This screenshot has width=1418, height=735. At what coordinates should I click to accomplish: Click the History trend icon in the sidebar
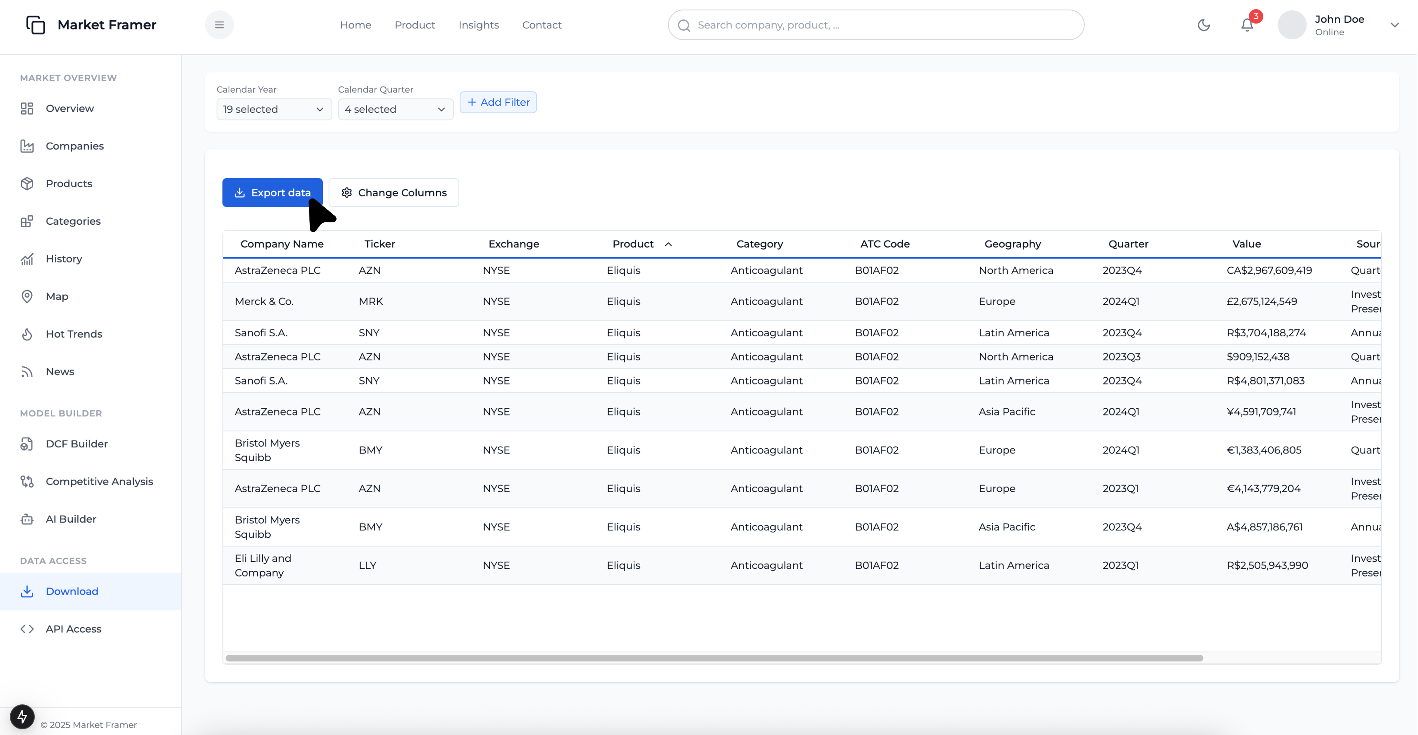(x=27, y=259)
